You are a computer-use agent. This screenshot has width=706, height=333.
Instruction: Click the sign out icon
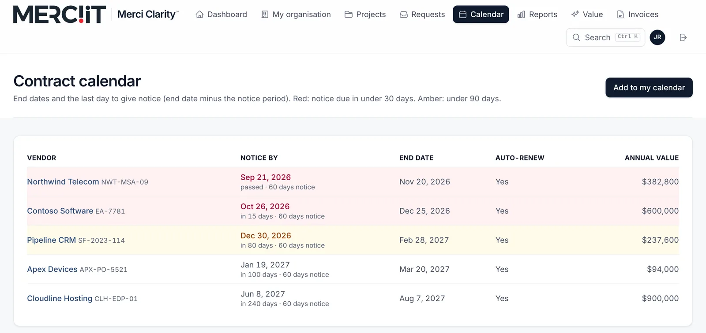(683, 37)
